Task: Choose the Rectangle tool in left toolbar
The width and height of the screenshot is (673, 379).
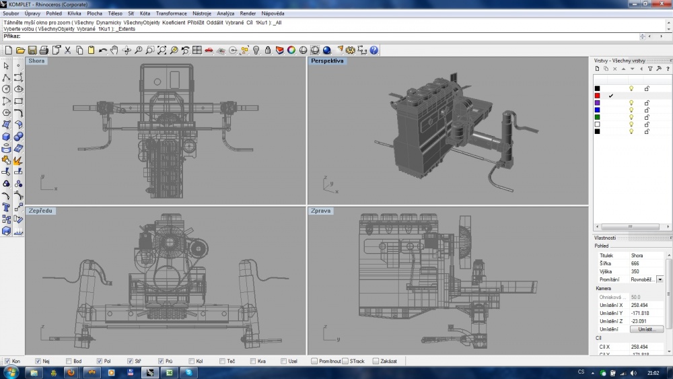Action: tap(18, 101)
